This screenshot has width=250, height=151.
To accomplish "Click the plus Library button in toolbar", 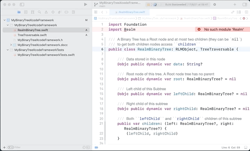I will pyautogui.click(x=235, y=4).
